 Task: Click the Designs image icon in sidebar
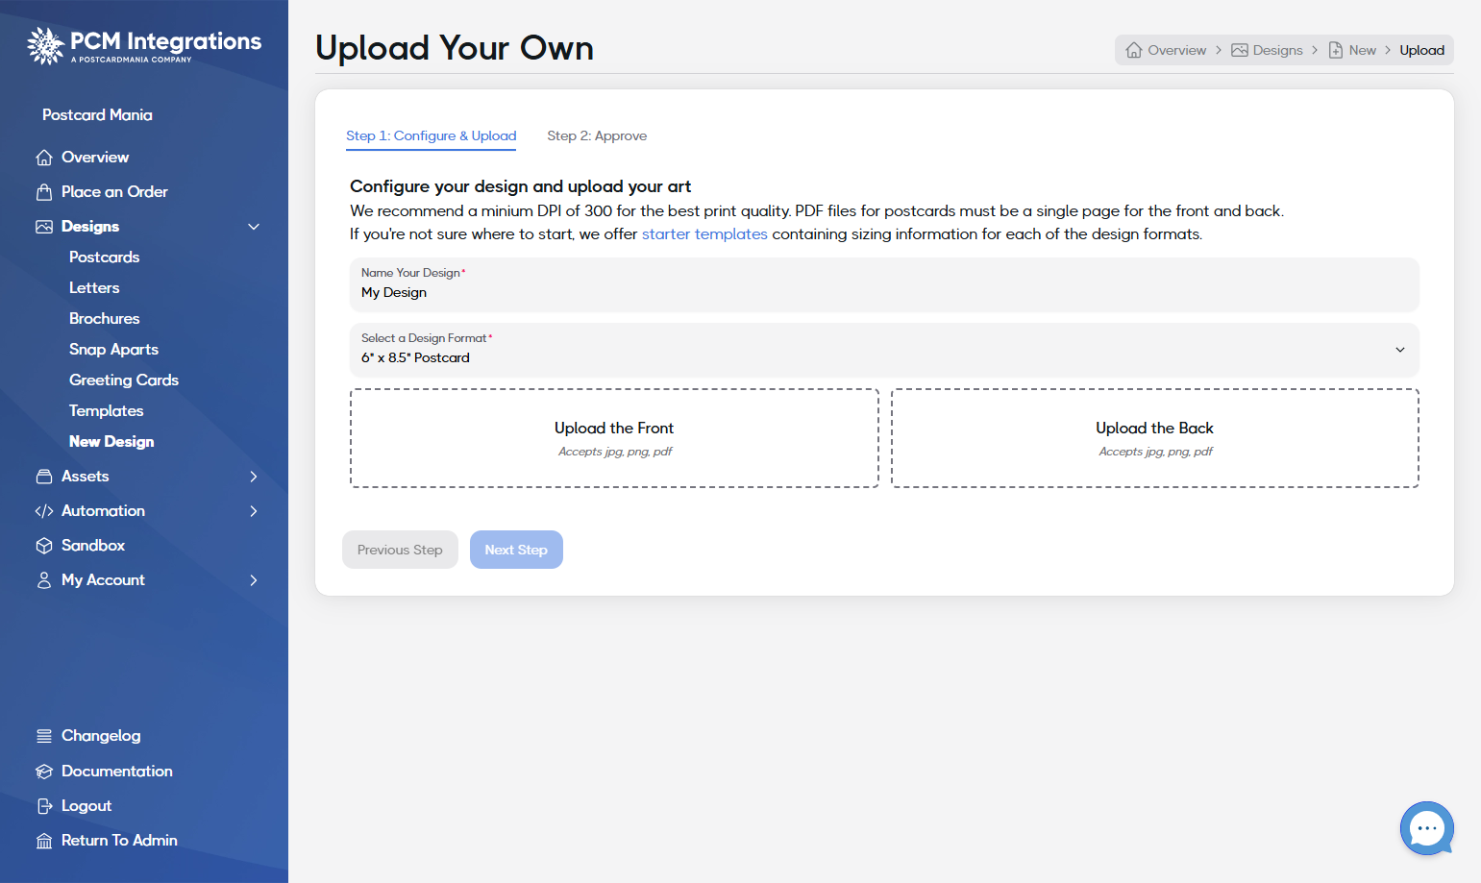44,227
